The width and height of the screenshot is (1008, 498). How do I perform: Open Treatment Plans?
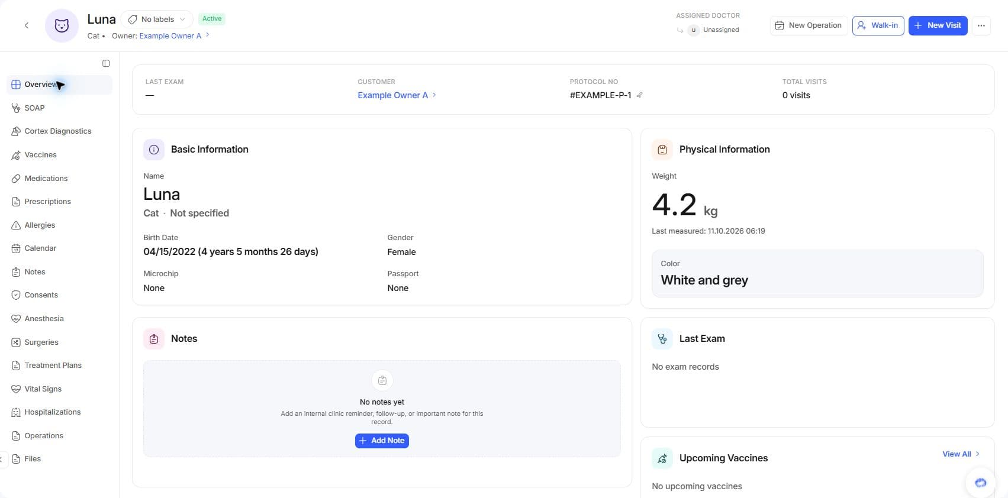(x=59, y=366)
